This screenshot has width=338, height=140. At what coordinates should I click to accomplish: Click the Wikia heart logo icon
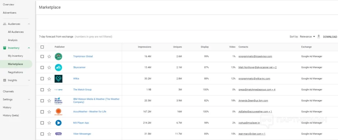click(x=58, y=79)
